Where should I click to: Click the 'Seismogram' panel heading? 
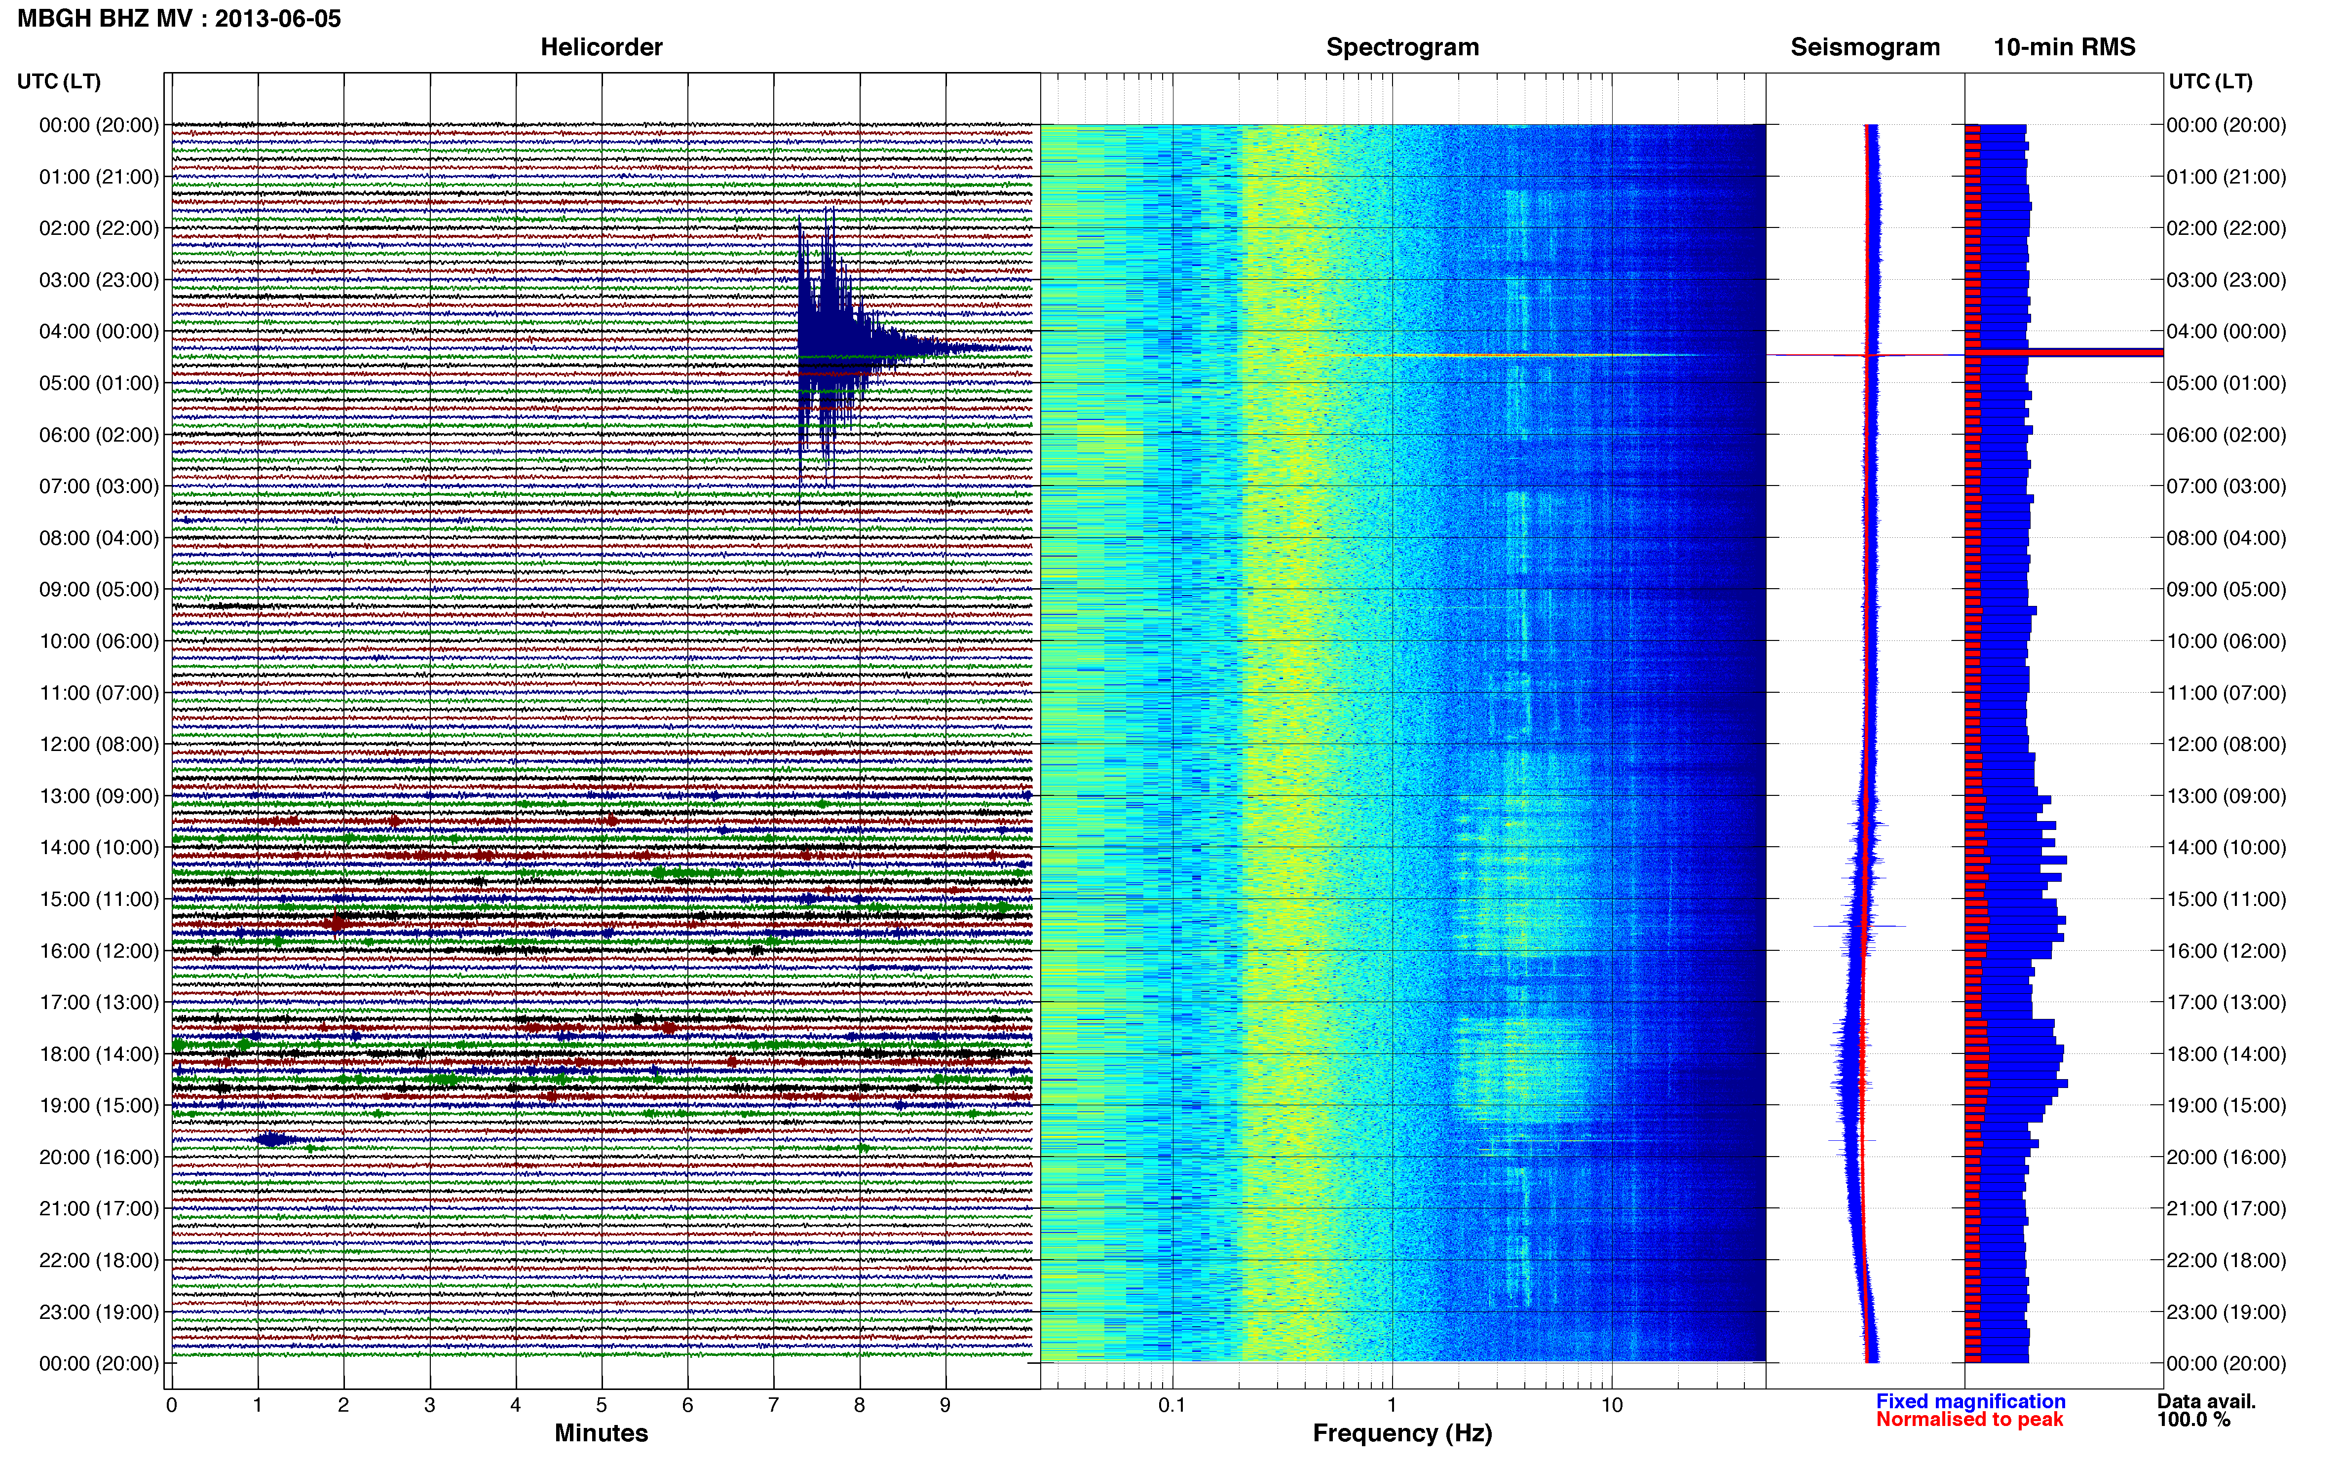[1865, 47]
